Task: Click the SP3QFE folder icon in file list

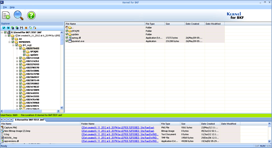Action: [x=70, y=31]
